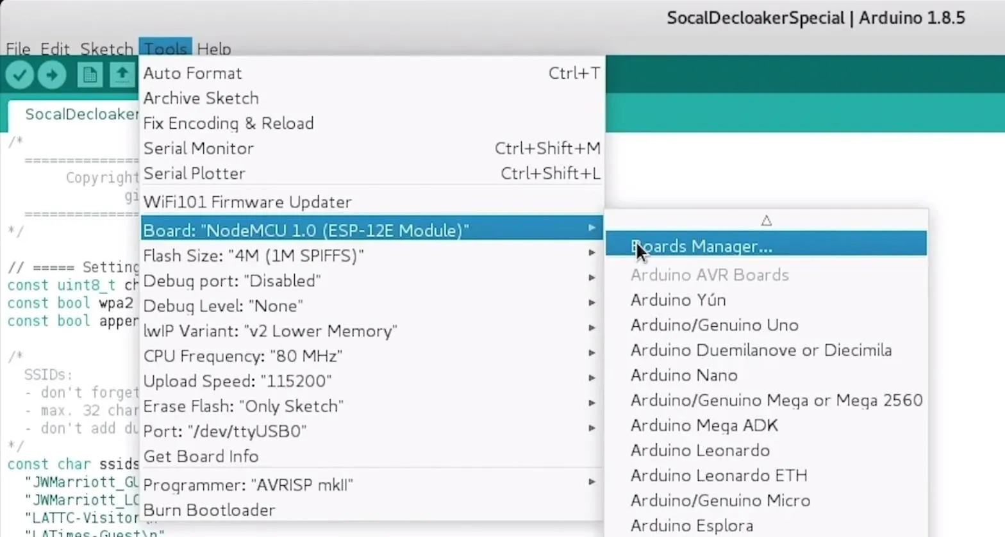This screenshot has height=537, width=1005.
Task: Open the Help menu
Action: (214, 49)
